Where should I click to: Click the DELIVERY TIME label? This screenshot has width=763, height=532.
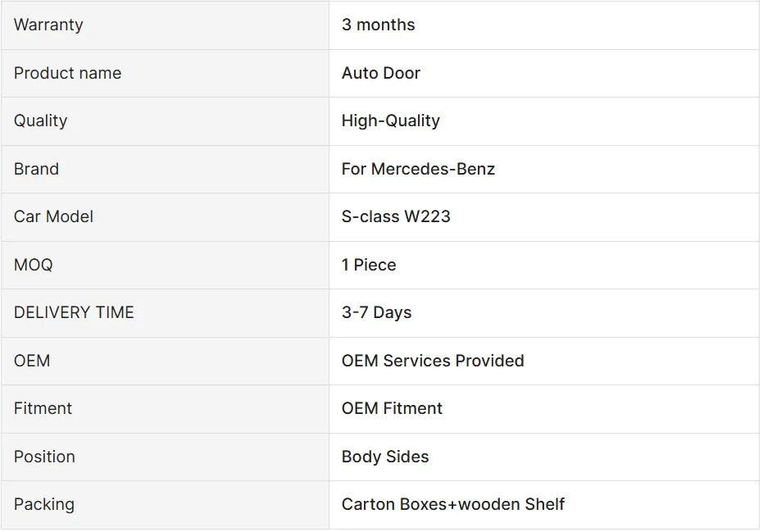pyautogui.click(x=74, y=312)
